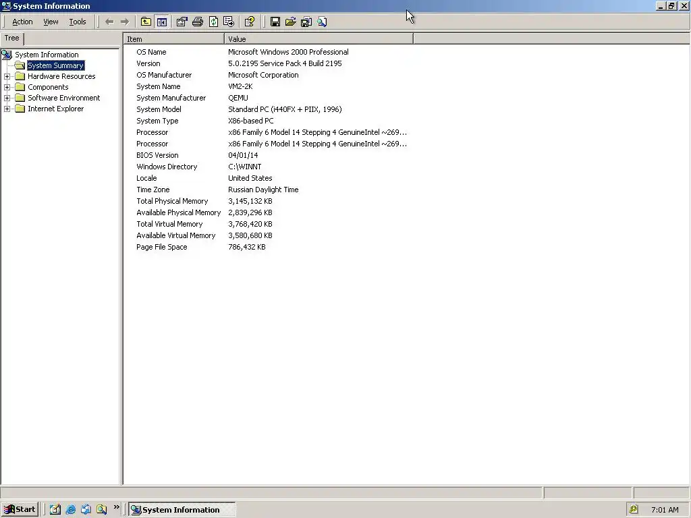Click the Help question mark icon
The image size is (691, 518).
tap(250, 22)
